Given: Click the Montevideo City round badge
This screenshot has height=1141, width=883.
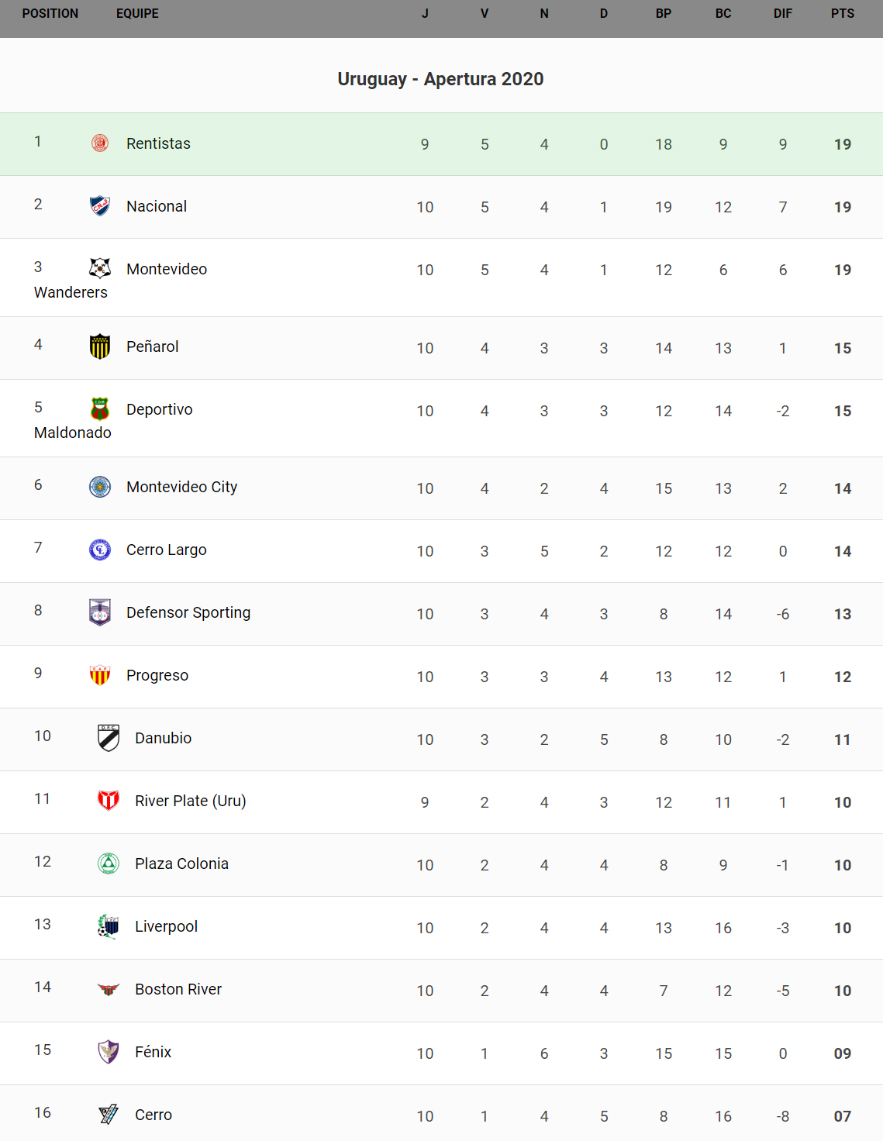Looking at the screenshot, I should (100, 487).
